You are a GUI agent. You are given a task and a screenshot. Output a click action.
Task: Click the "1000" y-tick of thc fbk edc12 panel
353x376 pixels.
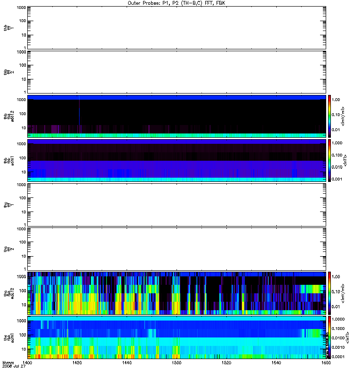pyautogui.click(x=21, y=276)
